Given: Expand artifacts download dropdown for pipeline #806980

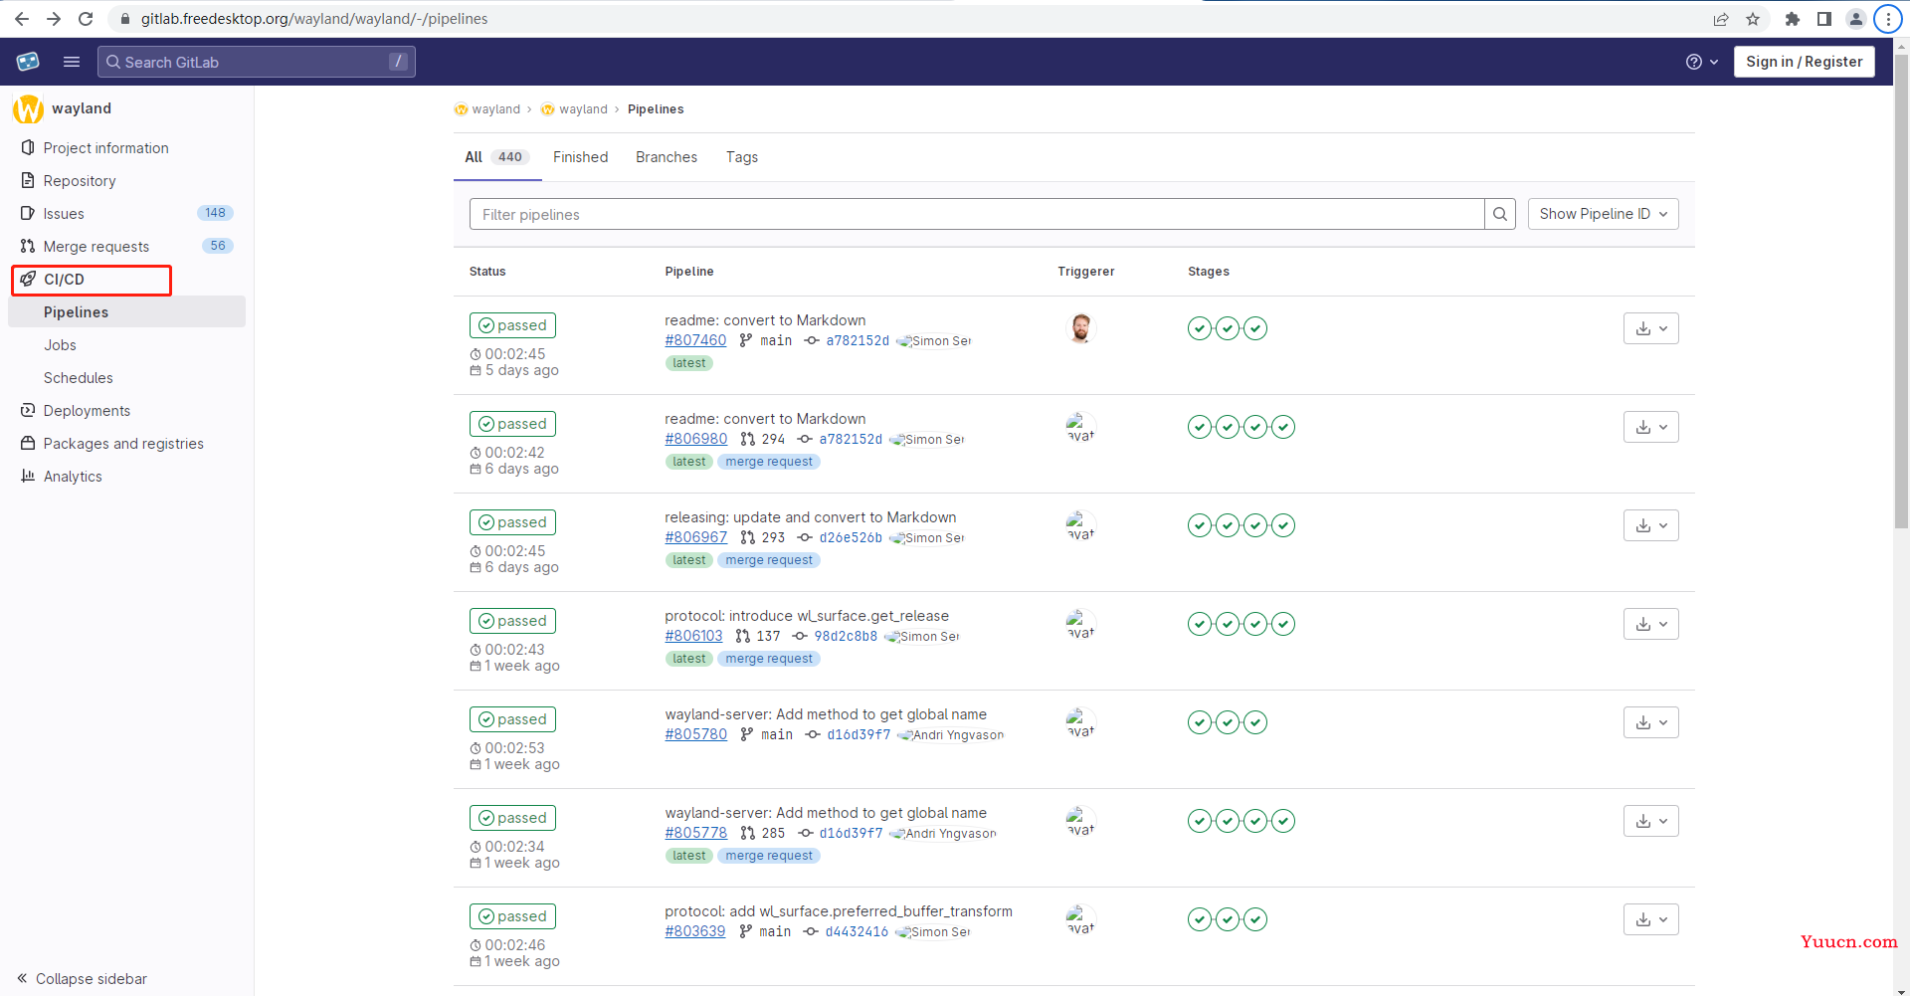Looking at the screenshot, I should pos(1651,427).
